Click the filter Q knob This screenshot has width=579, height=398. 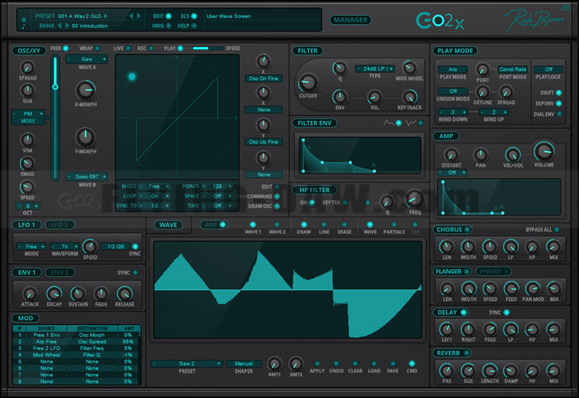click(340, 68)
